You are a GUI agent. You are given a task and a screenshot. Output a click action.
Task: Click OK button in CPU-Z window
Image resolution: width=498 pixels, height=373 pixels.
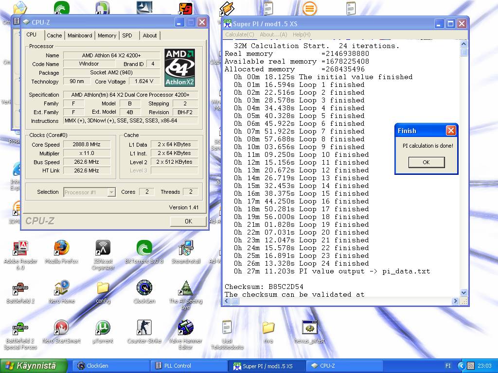click(x=188, y=221)
